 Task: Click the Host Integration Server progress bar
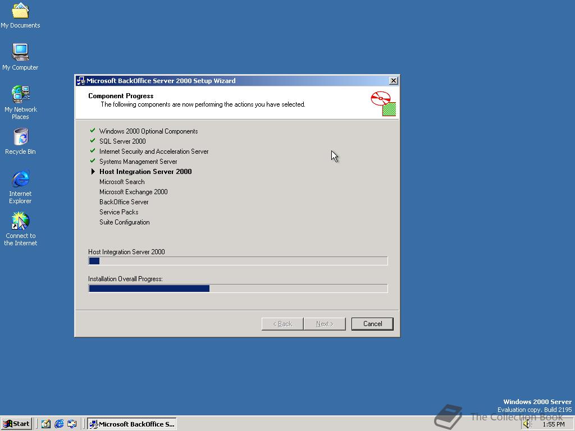[238, 261]
